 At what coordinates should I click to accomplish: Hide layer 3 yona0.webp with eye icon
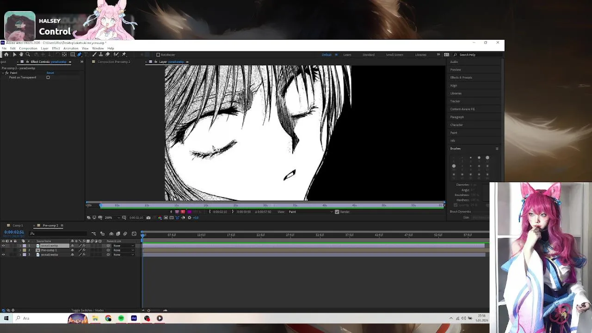3,255
